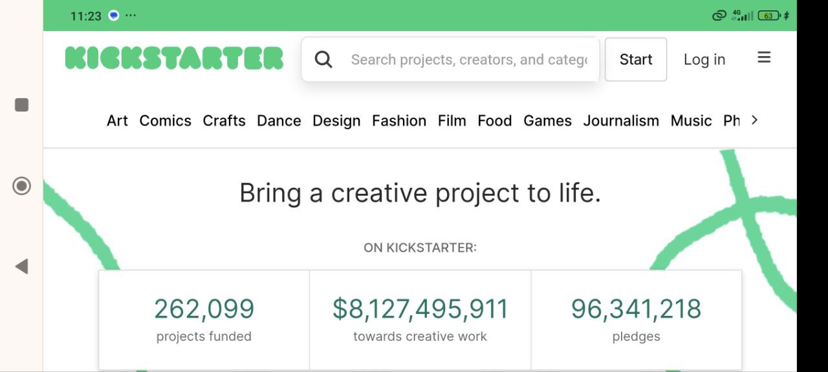Tap the recent apps square button
828x372 pixels.
pos(21,105)
